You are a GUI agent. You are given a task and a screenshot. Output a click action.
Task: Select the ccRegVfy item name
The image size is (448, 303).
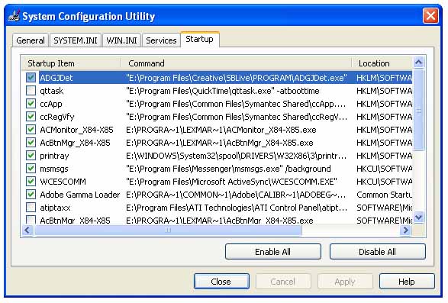point(56,117)
